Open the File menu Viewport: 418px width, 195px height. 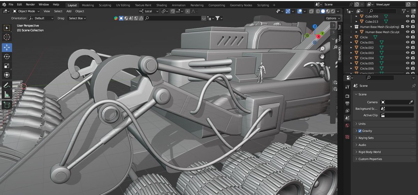(x=11, y=5)
